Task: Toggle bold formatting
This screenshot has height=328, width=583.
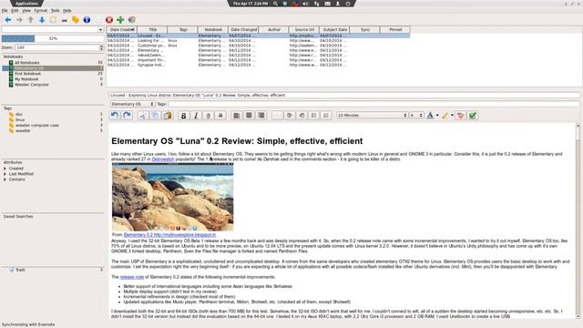Action: coord(183,116)
